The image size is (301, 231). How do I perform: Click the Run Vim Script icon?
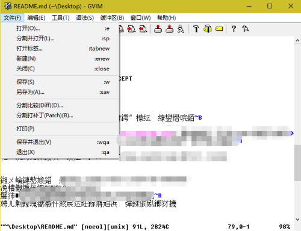click(x=181, y=29)
